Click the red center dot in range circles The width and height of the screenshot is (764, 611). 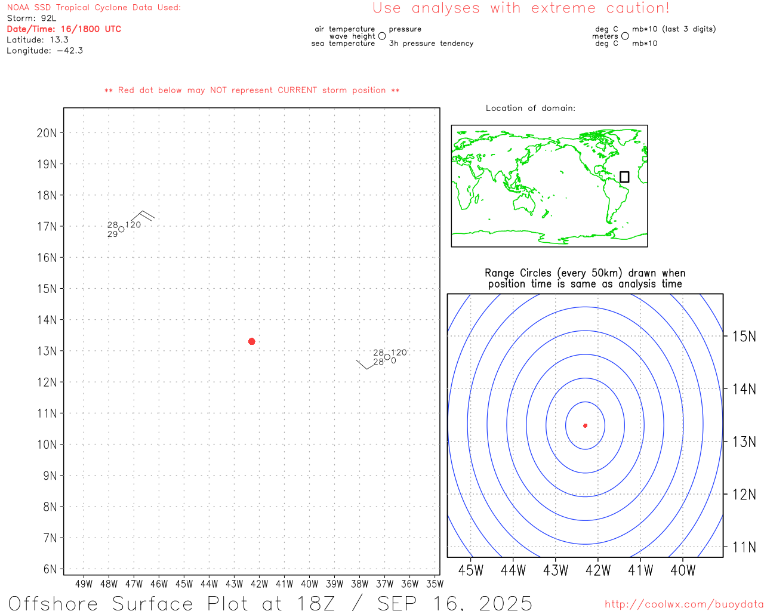tap(586, 425)
